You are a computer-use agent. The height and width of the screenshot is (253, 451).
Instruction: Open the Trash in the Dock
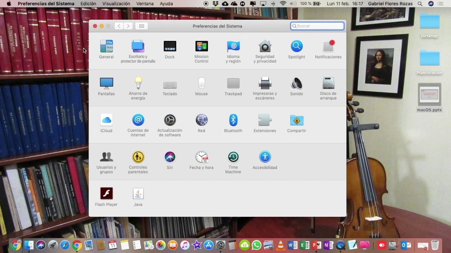click(x=435, y=245)
